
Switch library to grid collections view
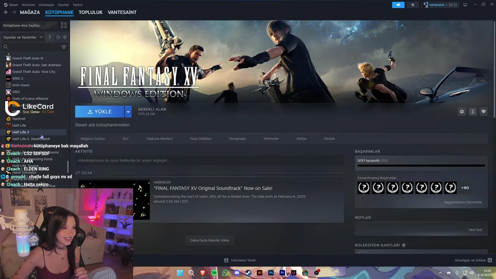64,25
